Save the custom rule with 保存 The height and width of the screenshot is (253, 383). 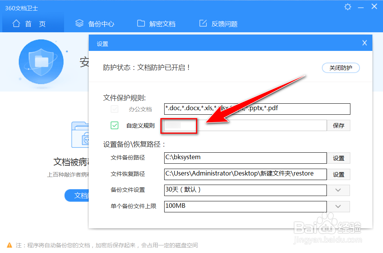[339, 125]
